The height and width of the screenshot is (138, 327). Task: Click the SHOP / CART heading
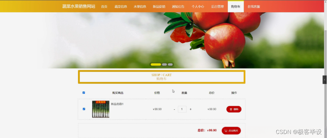[162, 75]
